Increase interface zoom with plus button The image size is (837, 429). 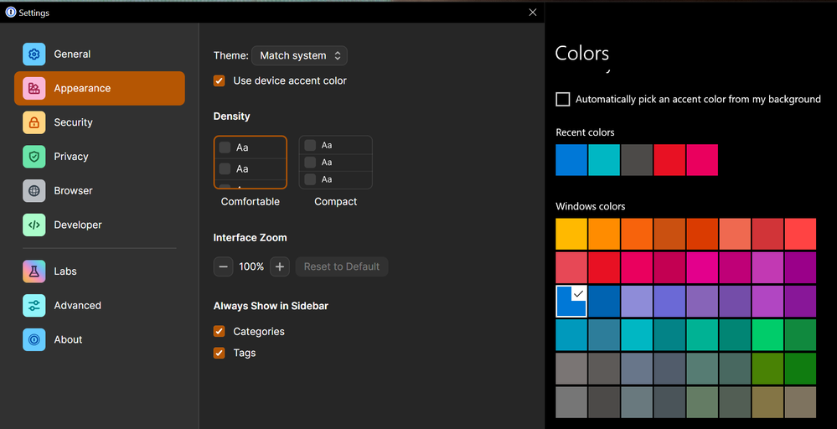point(280,267)
